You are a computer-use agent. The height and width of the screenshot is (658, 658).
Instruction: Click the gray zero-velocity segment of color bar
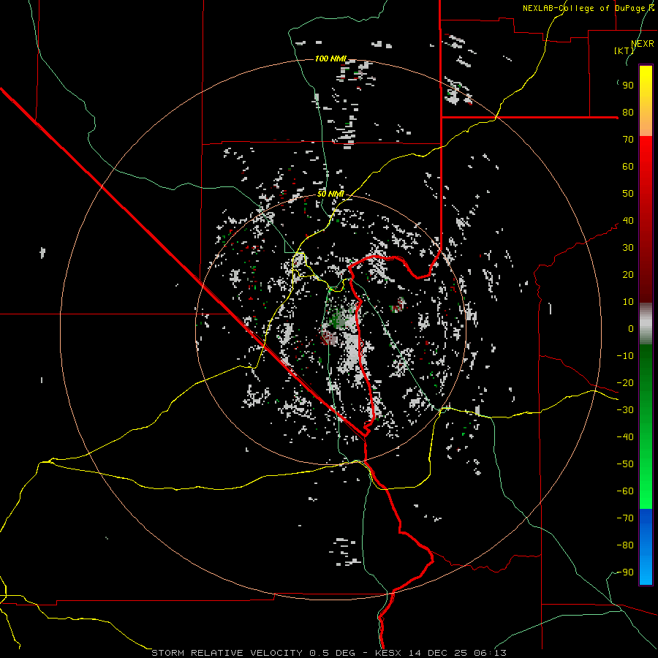click(x=646, y=324)
